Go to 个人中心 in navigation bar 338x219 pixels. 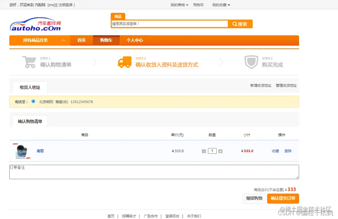135,40
